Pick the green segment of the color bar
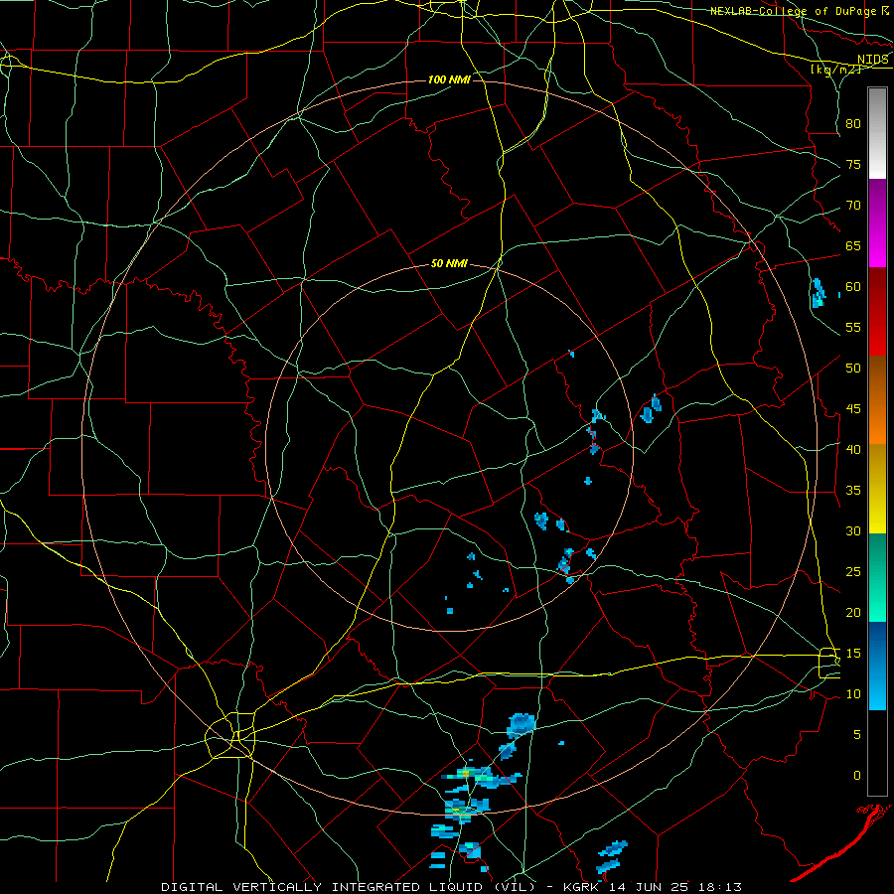Viewport: 894px width, 894px height. click(x=877, y=577)
